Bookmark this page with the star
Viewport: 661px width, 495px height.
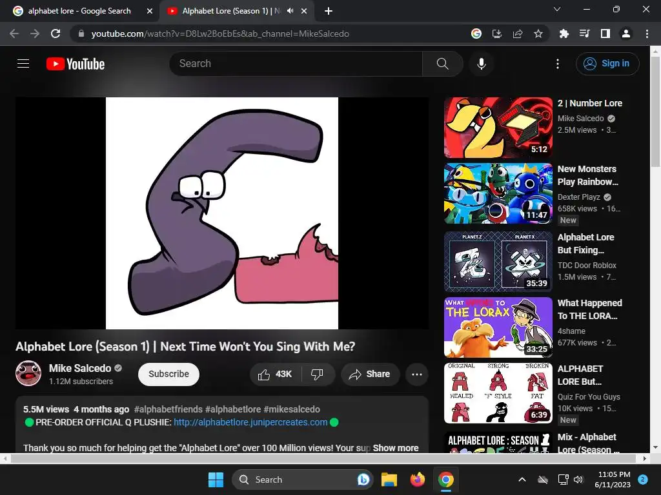tap(538, 34)
